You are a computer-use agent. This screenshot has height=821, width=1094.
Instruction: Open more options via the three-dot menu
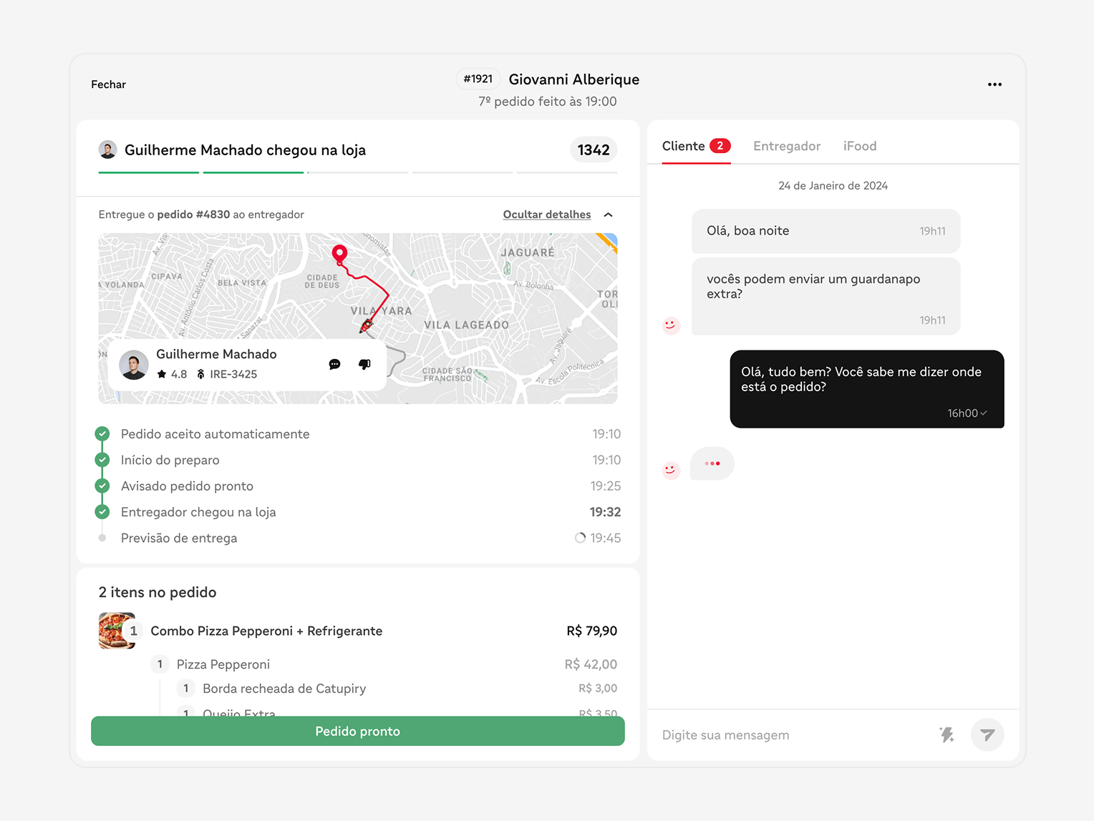tap(994, 84)
